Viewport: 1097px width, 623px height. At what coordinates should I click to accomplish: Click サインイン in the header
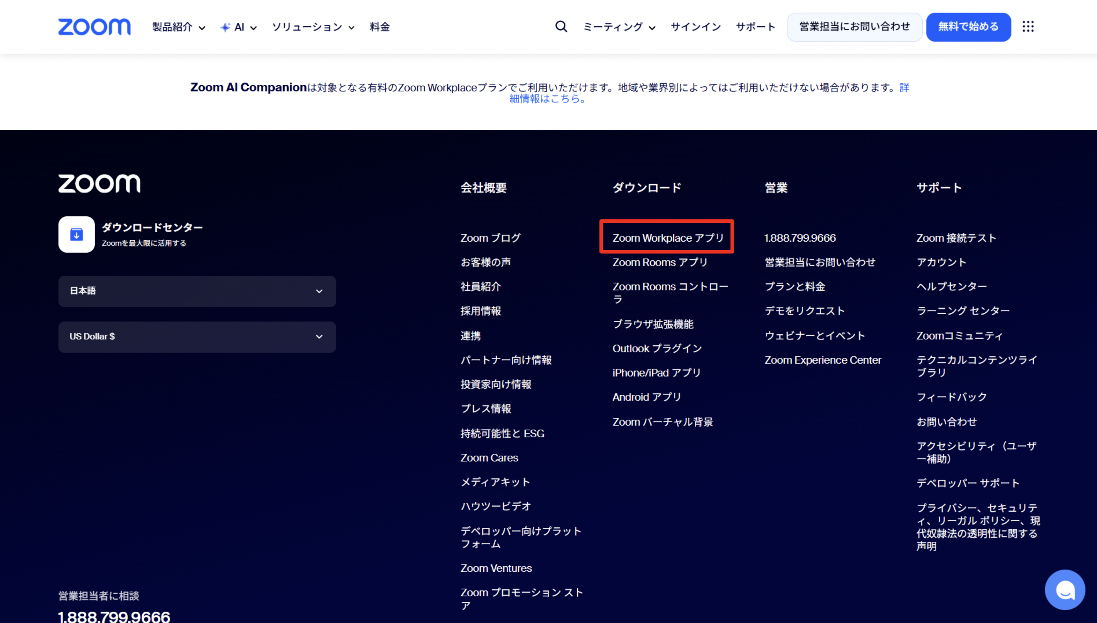(695, 27)
